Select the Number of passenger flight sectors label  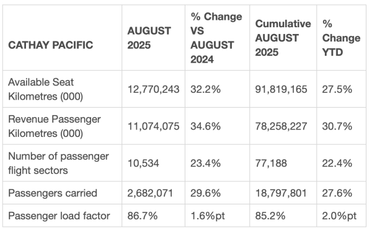click(59, 163)
